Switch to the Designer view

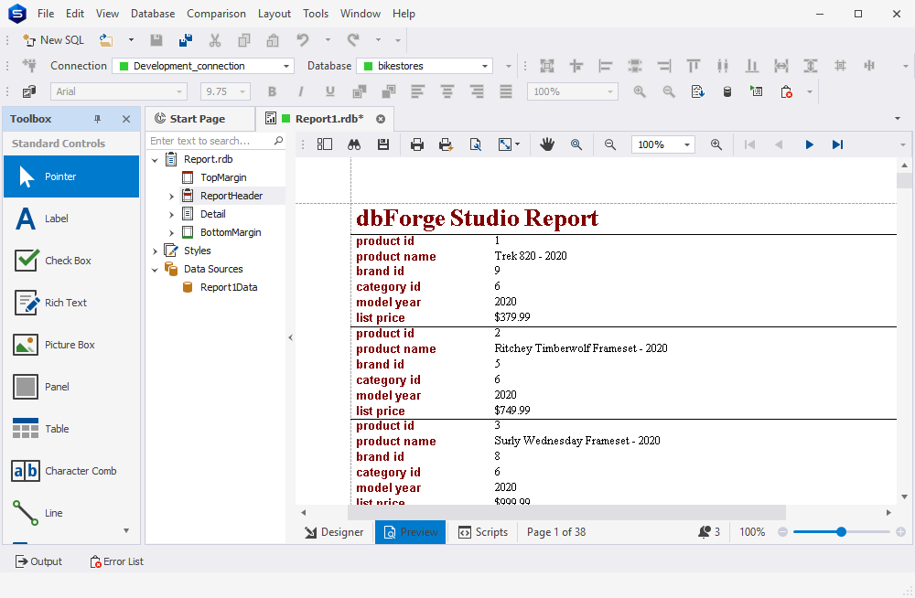coord(334,532)
